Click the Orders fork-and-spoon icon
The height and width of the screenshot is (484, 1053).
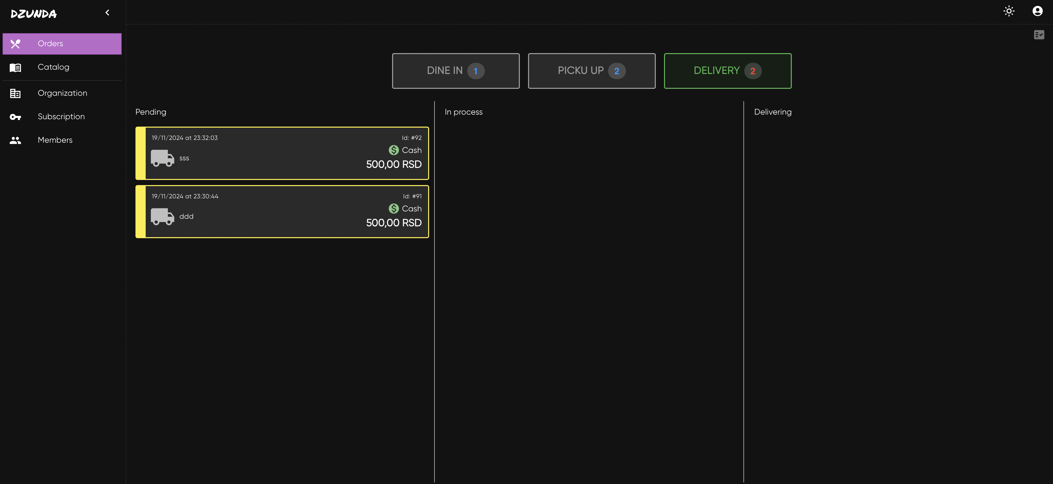click(x=16, y=44)
